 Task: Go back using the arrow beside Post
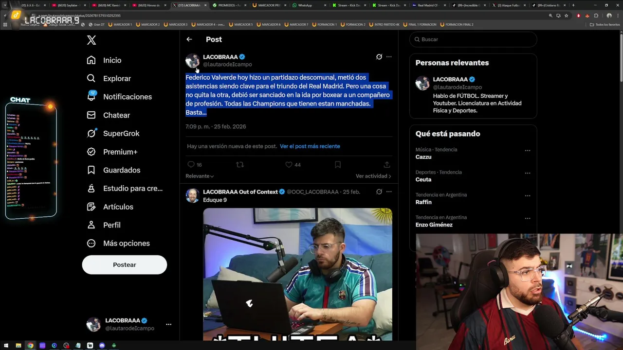(189, 39)
